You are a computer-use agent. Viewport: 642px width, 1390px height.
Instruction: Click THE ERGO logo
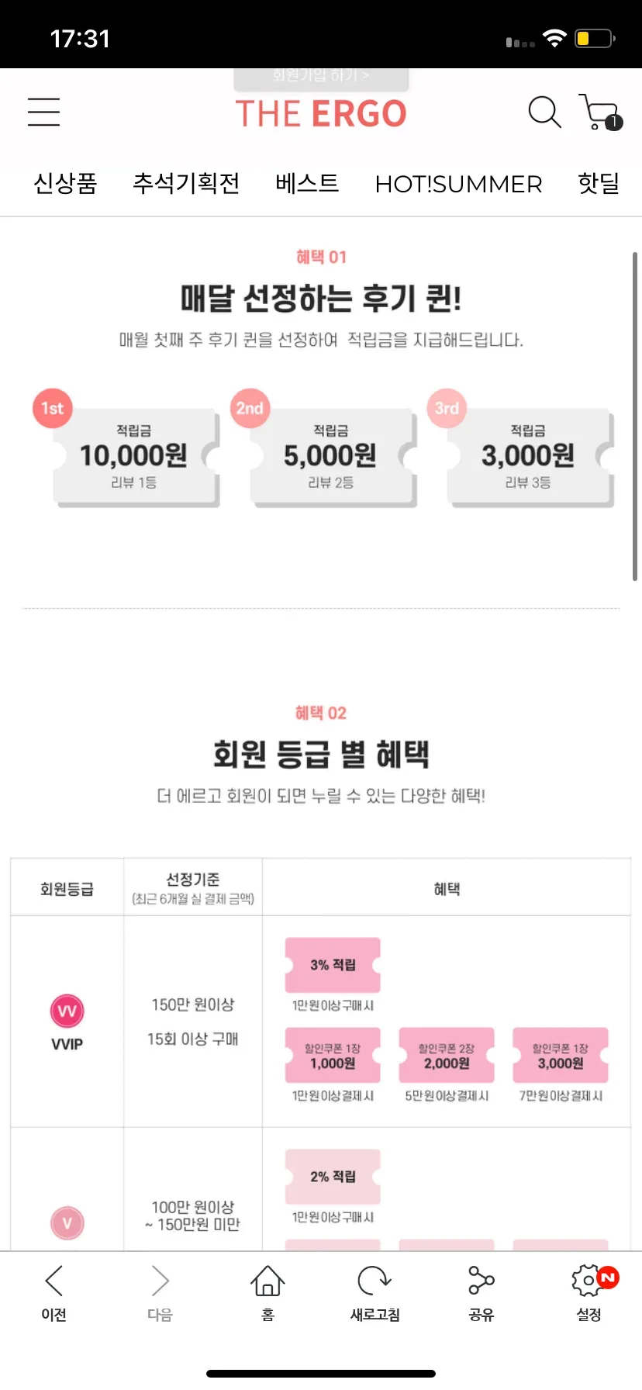point(321,113)
